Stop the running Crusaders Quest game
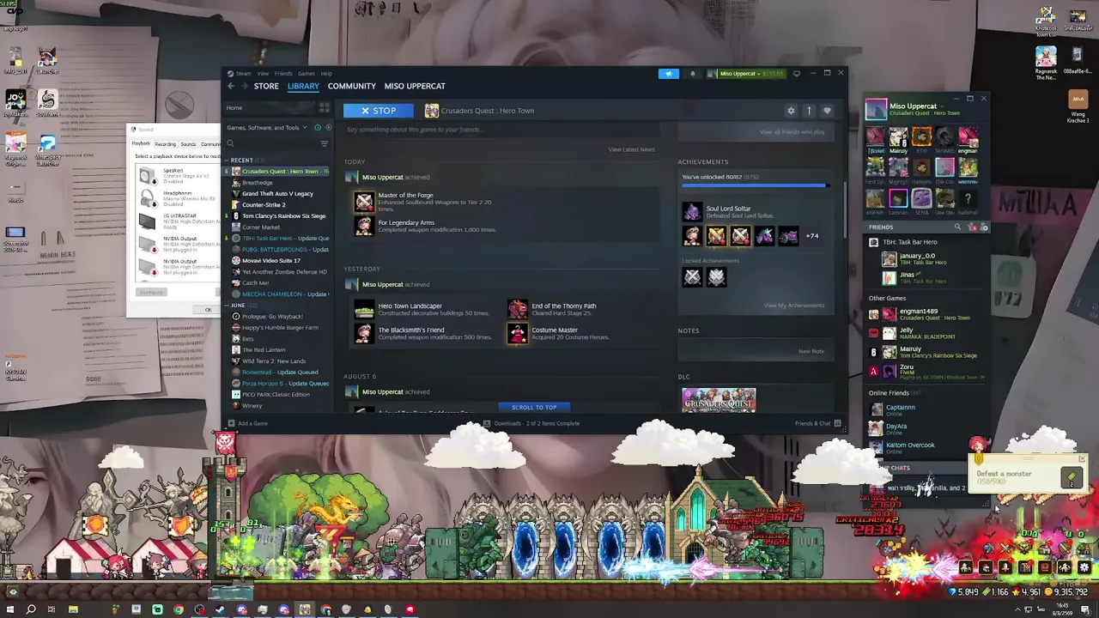1099x618 pixels. 378,111
